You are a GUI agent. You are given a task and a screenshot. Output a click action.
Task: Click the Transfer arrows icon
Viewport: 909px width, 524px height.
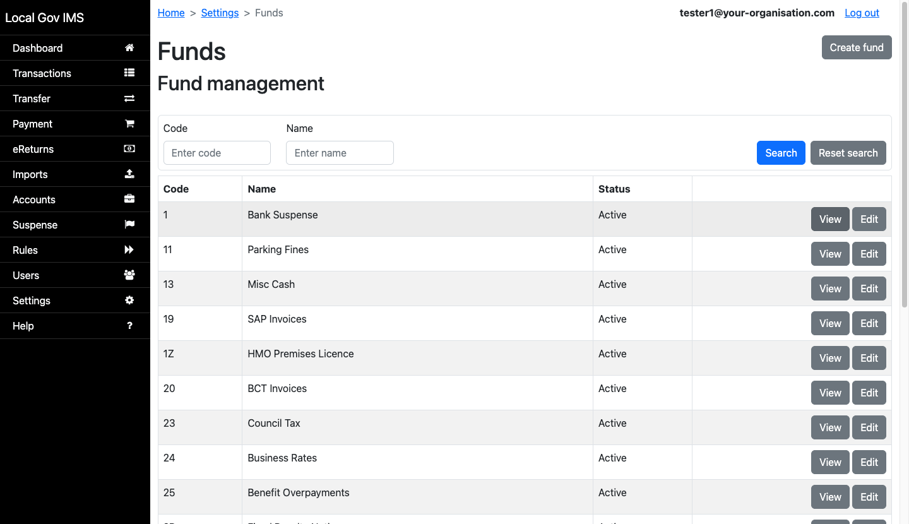[x=129, y=98]
